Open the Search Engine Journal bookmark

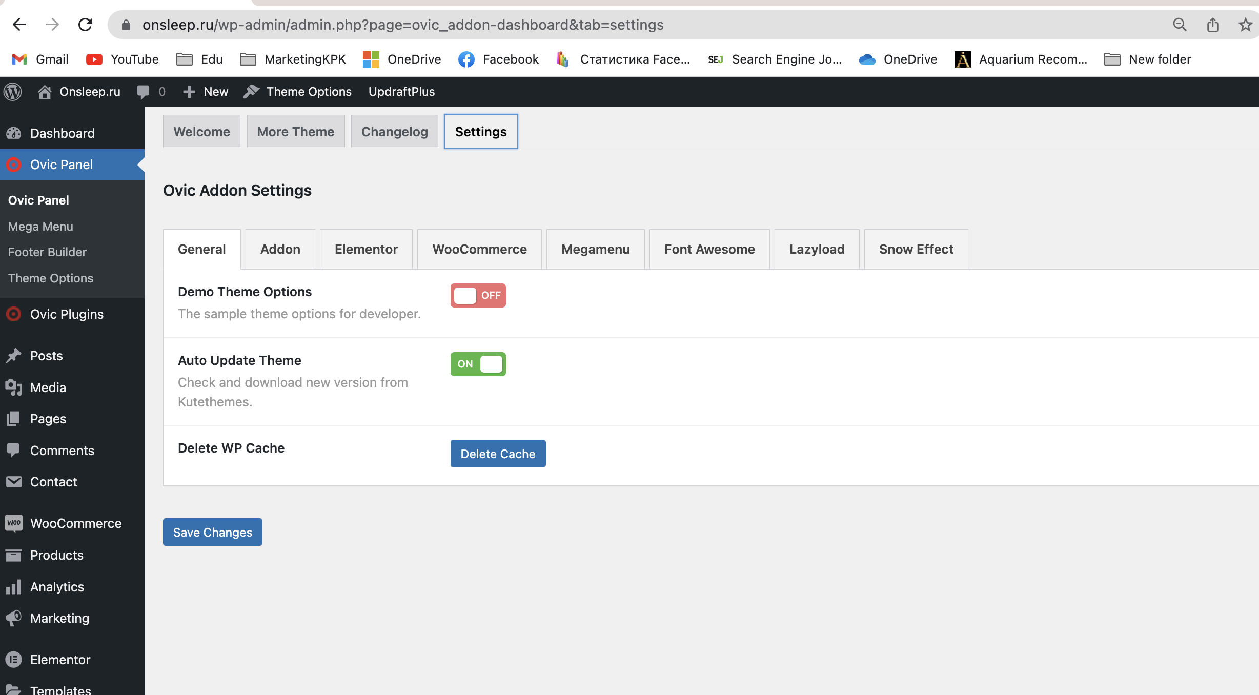(x=775, y=59)
